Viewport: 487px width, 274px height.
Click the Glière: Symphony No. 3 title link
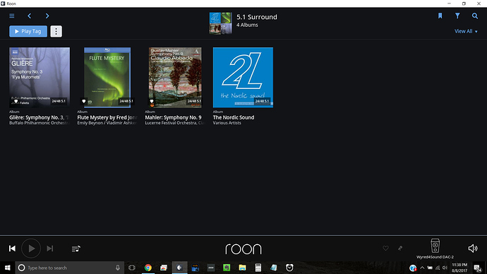(39, 117)
